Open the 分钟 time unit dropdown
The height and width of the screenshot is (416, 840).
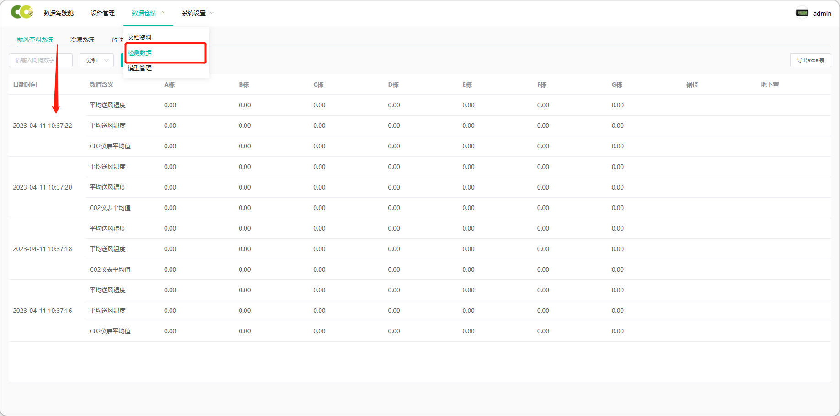pos(96,60)
